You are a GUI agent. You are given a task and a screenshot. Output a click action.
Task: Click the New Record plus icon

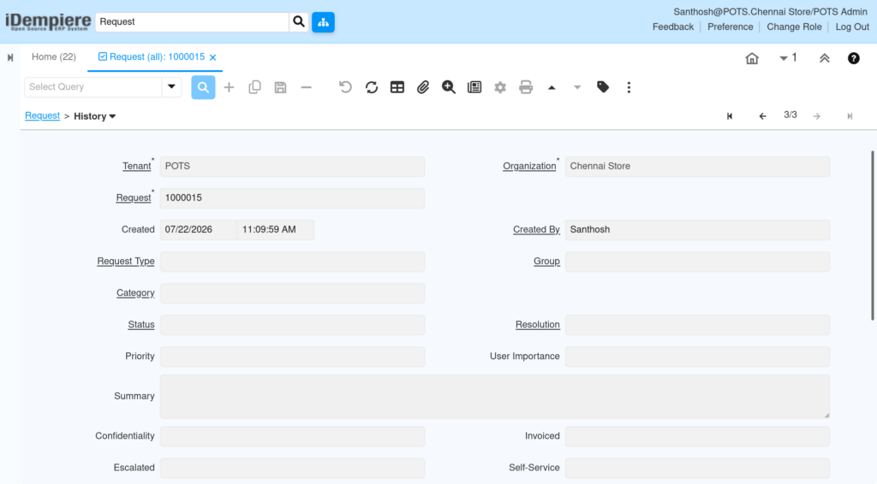[229, 87]
